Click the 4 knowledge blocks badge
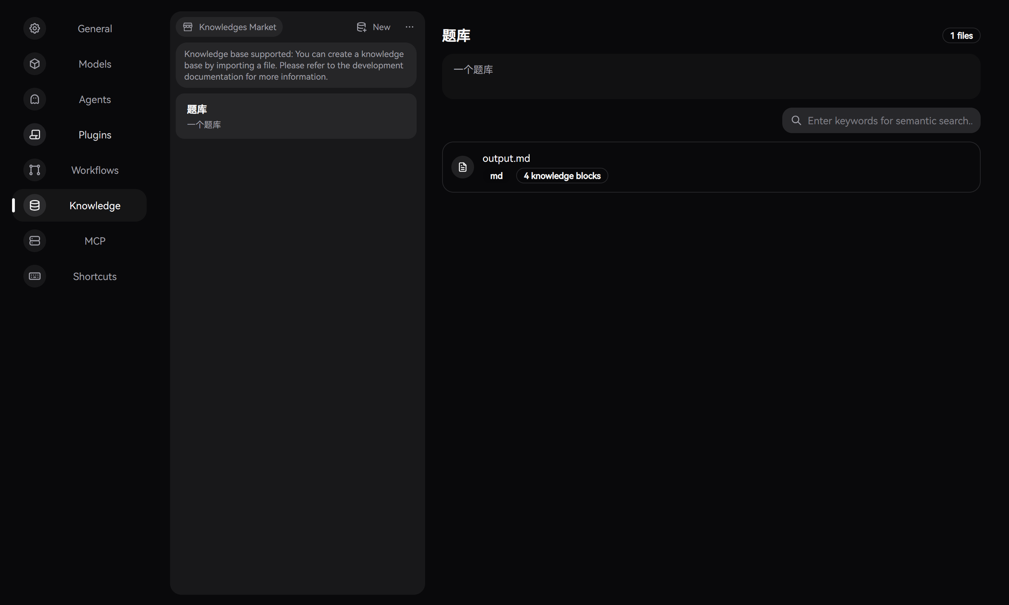The height and width of the screenshot is (605, 1009). [562, 176]
